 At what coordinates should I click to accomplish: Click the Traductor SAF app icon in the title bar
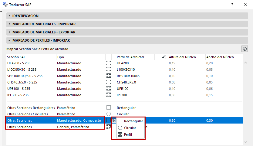[5, 5]
